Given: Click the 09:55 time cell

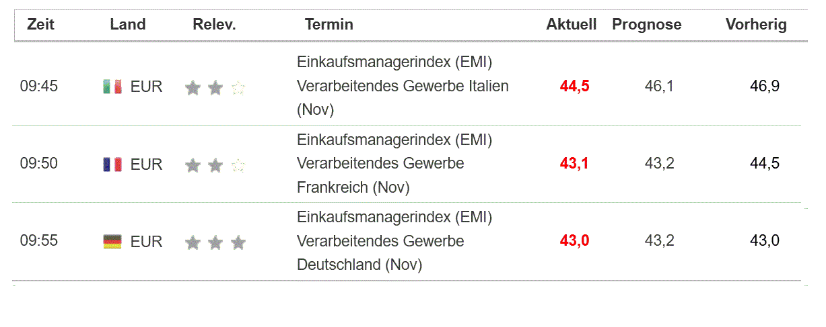Looking at the screenshot, I should click(39, 241).
